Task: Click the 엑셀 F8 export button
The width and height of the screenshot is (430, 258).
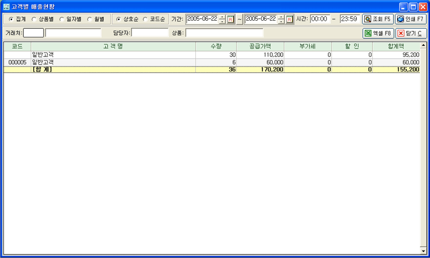Action: (378, 33)
